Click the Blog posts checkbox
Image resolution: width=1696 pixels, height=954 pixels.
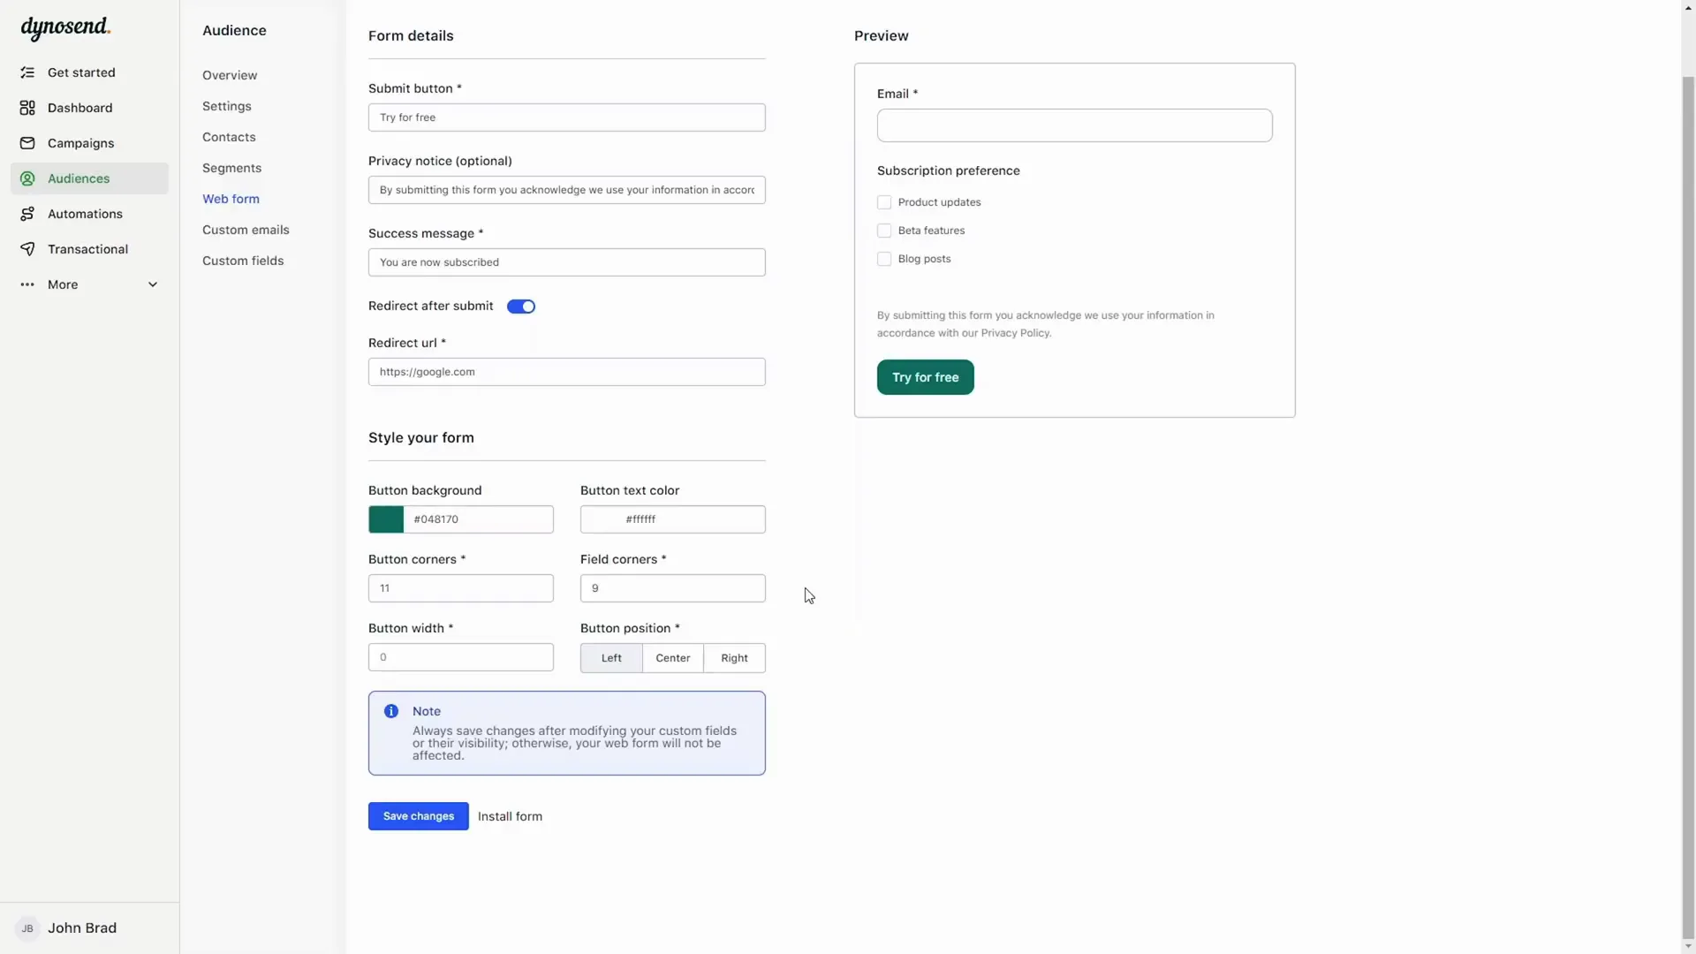click(x=884, y=259)
